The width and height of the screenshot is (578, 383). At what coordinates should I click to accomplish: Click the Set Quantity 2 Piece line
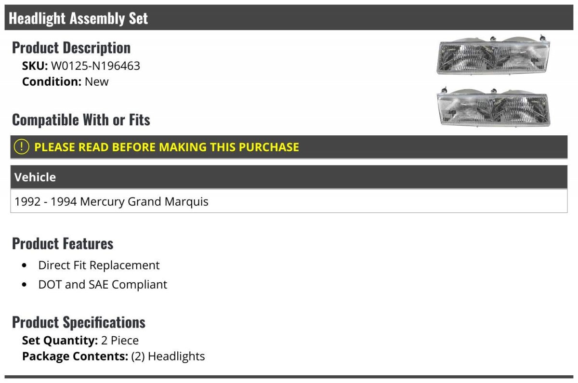click(x=80, y=341)
